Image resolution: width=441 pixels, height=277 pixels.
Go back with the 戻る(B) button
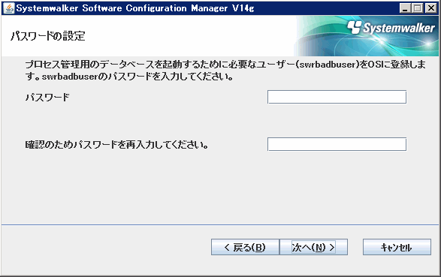point(245,247)
